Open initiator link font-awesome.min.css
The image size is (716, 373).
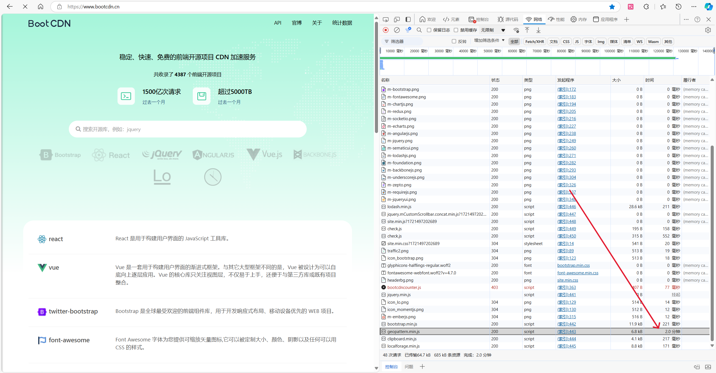point(578,273)
